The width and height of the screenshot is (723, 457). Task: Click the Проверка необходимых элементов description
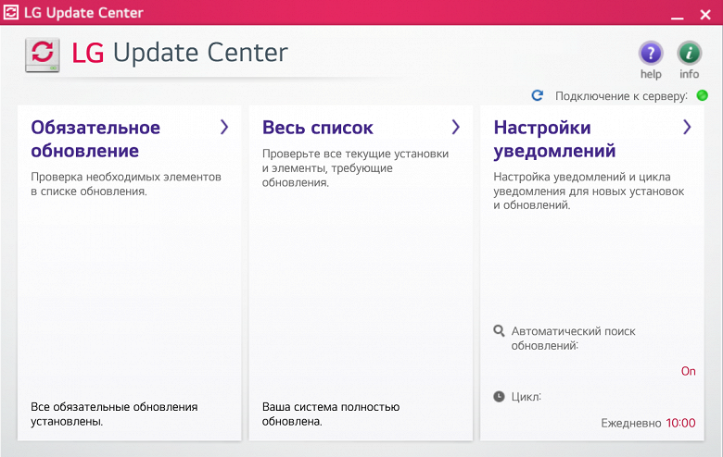pyautogui.click(x=126, y=184)
